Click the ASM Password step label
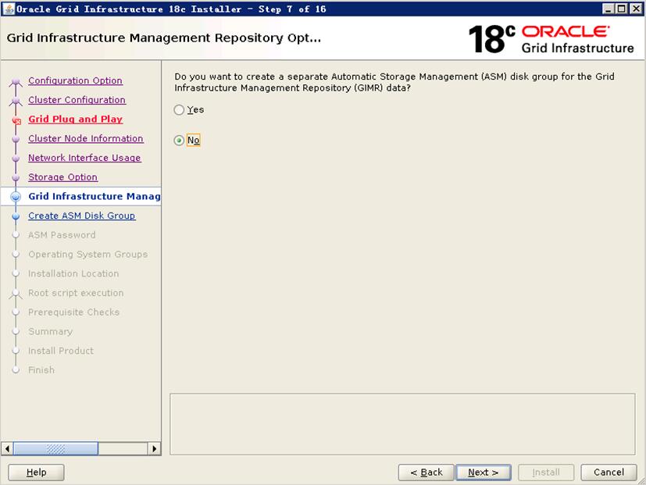The height and width of the screenshot is (485, 646). (62, 235)
